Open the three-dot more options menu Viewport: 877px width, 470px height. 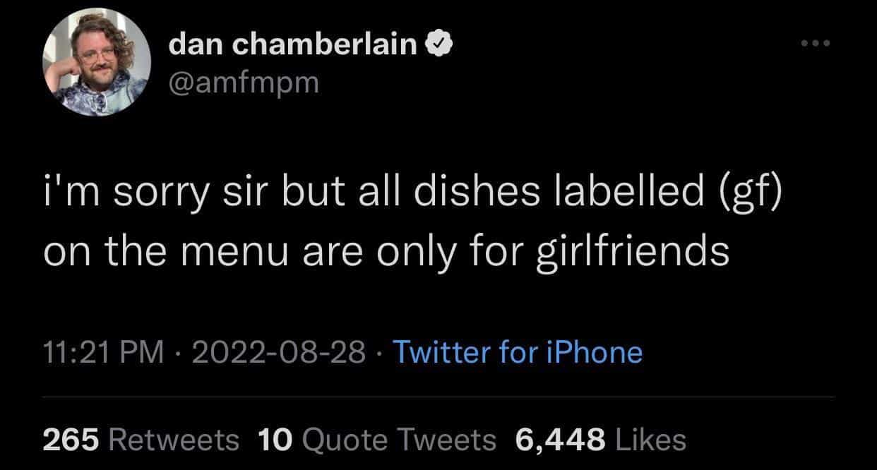816,44
